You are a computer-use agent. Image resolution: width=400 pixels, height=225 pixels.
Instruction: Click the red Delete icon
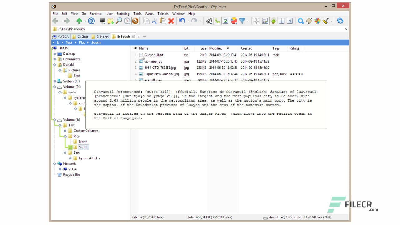(x=171, y=21)
